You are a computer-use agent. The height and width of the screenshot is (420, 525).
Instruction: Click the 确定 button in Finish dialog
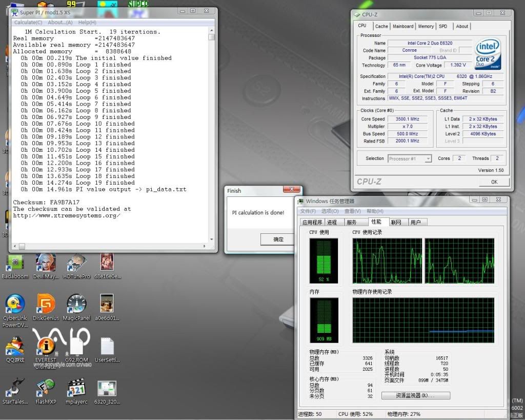278,239
